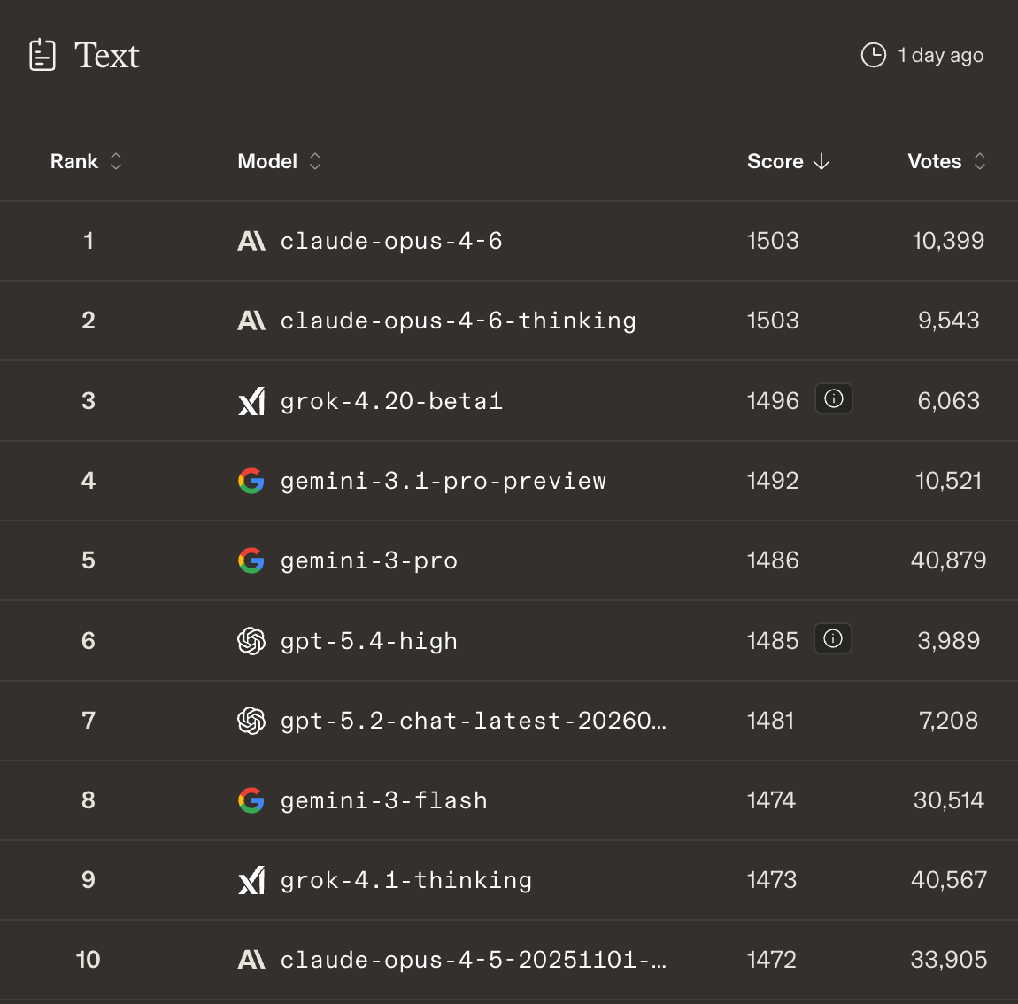The height and width of the screenshot is (1004, 1018).
Task: Sort by Votes using its sort arrows
Action: [x=980, y=161]
